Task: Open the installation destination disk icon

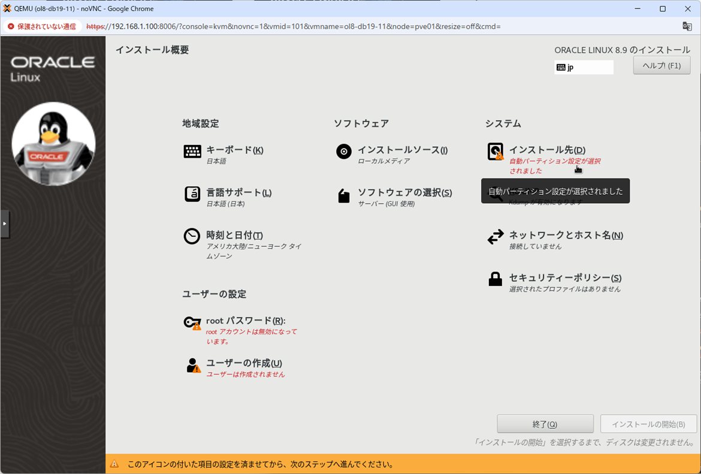Action: coord(495,152)
